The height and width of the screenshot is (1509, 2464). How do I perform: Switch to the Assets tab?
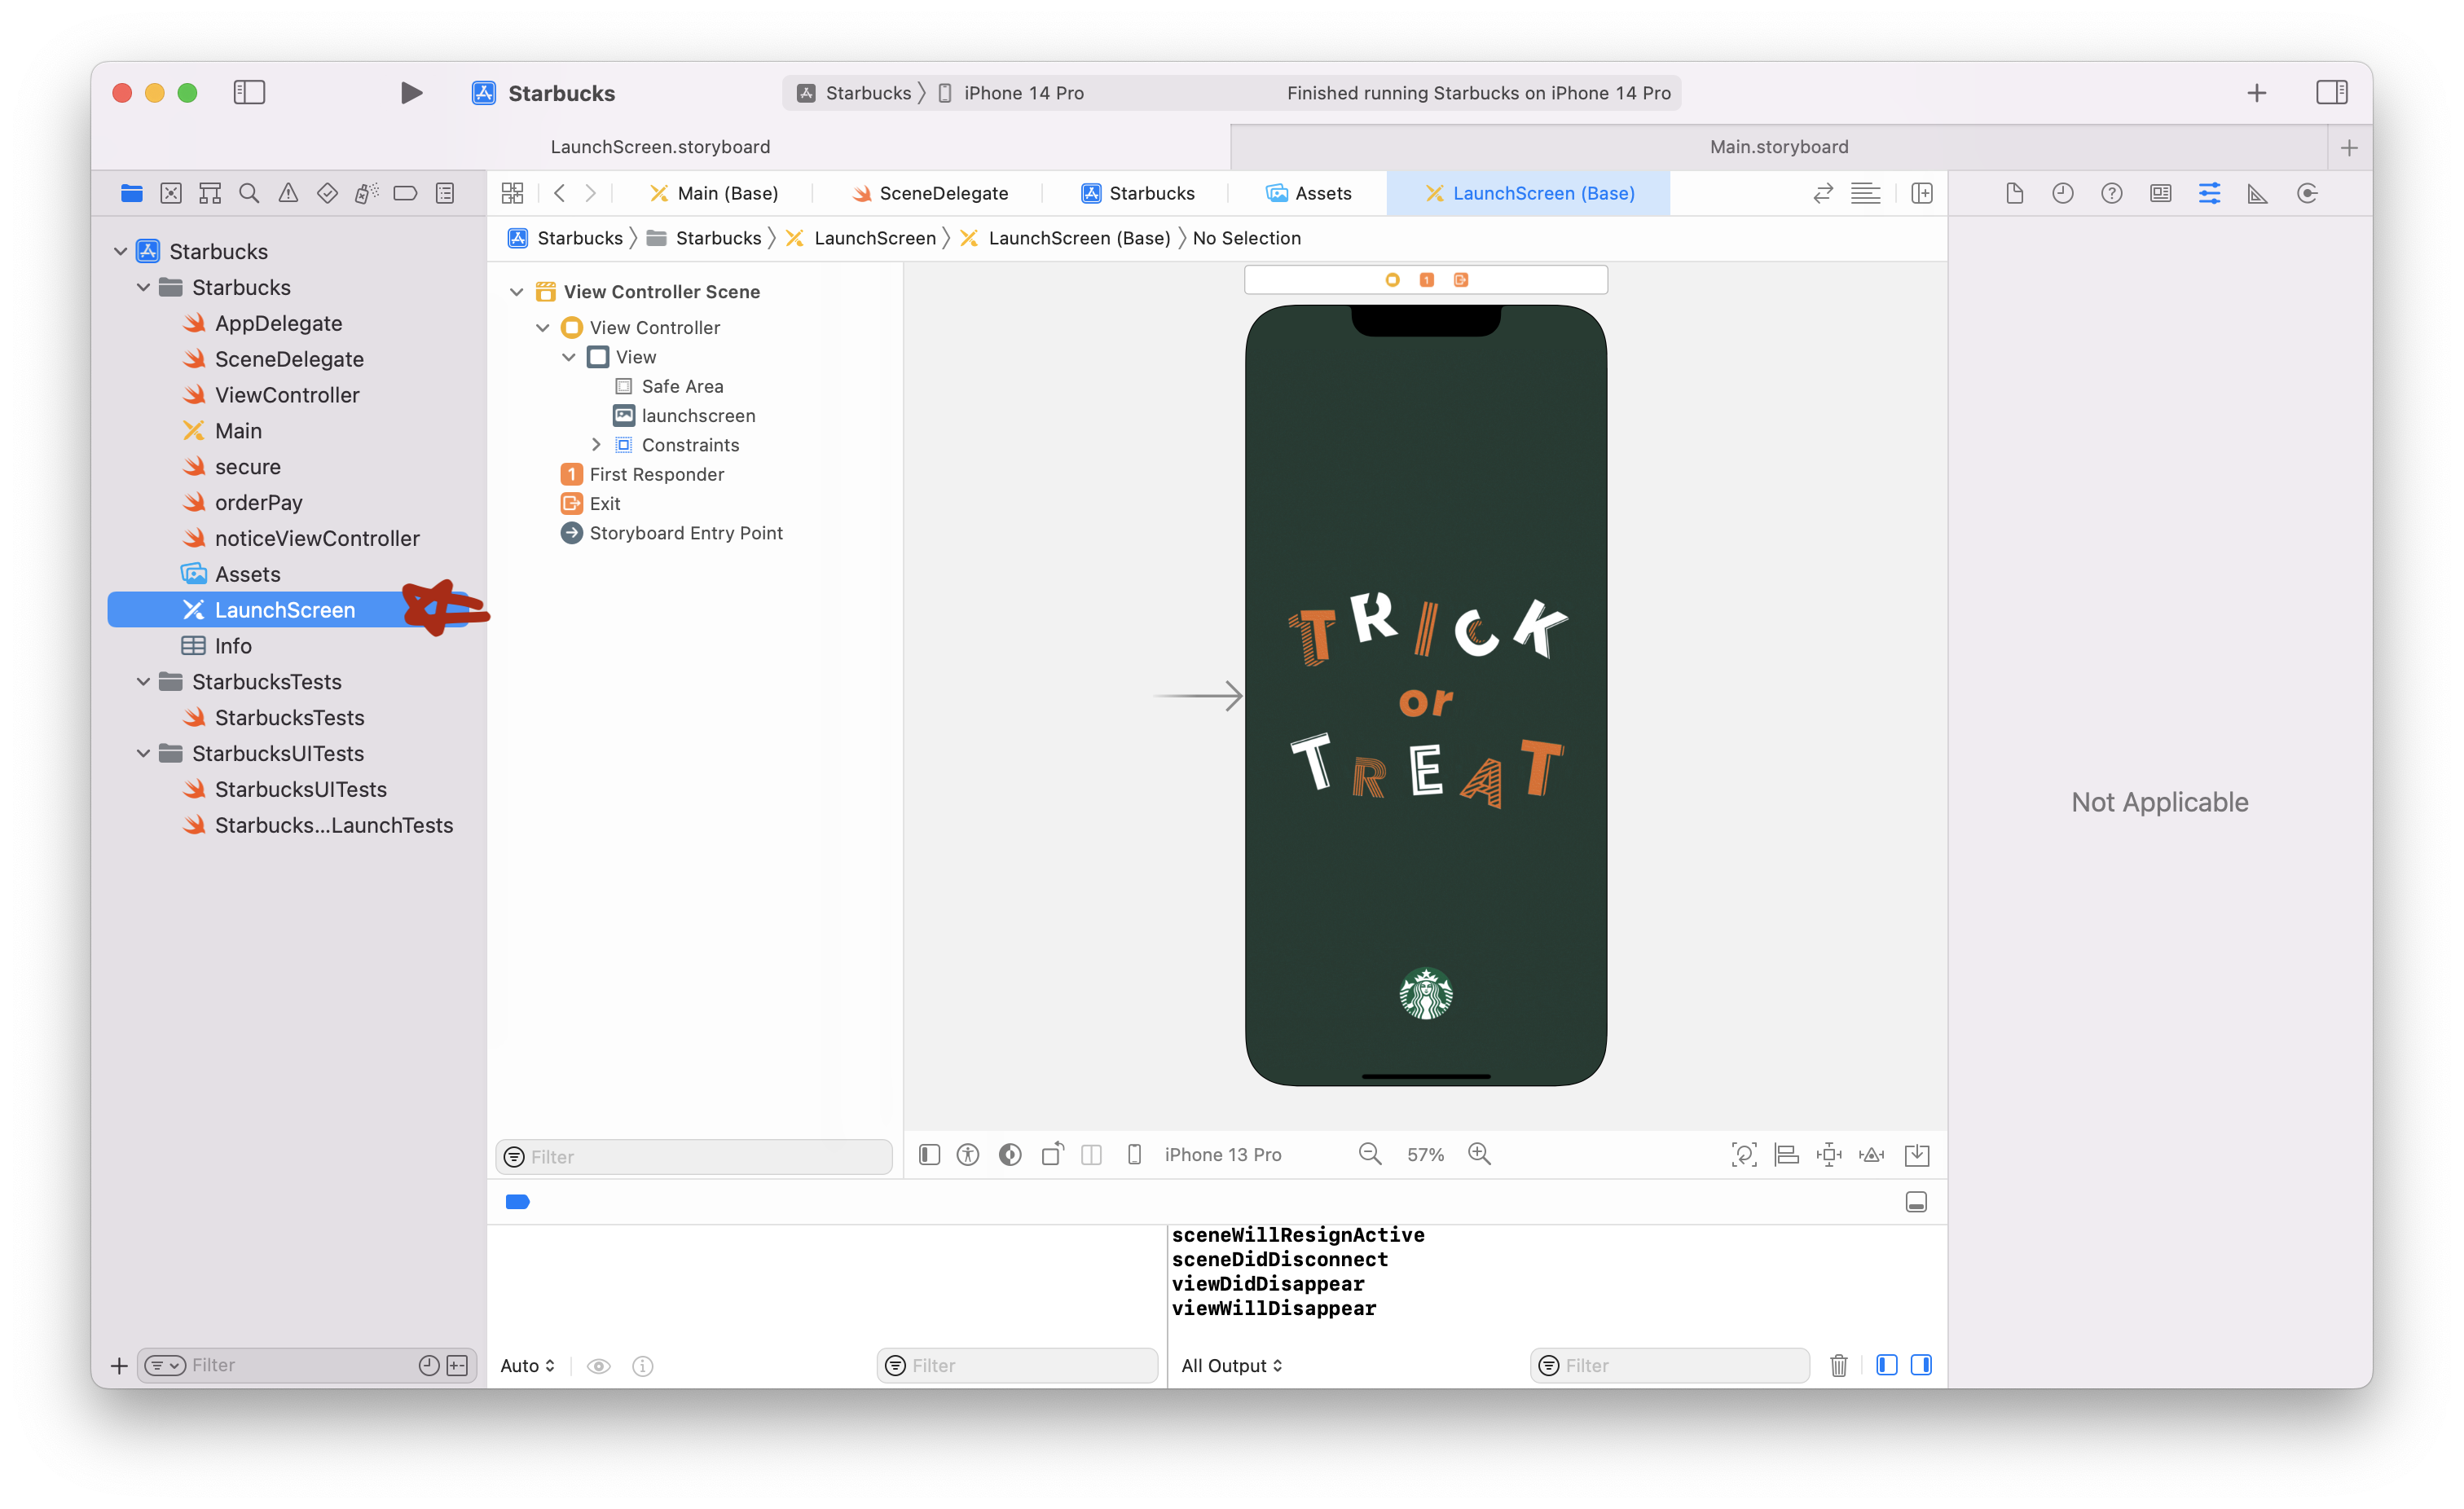[x=1308, y=193]
